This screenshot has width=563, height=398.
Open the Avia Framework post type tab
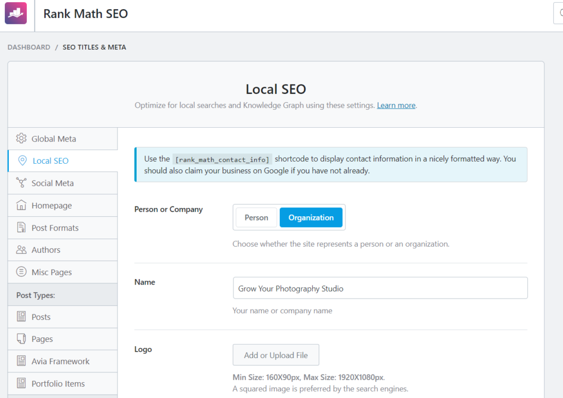click(62, 361)
